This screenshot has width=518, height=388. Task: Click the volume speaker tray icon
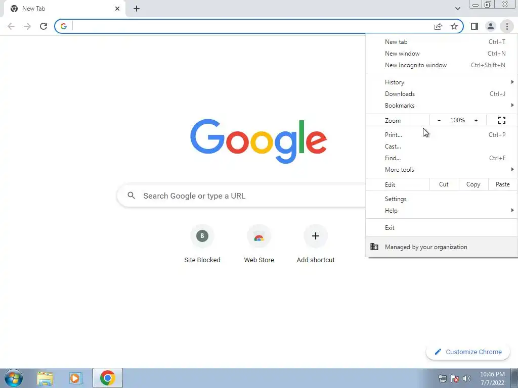click(467, 378)
